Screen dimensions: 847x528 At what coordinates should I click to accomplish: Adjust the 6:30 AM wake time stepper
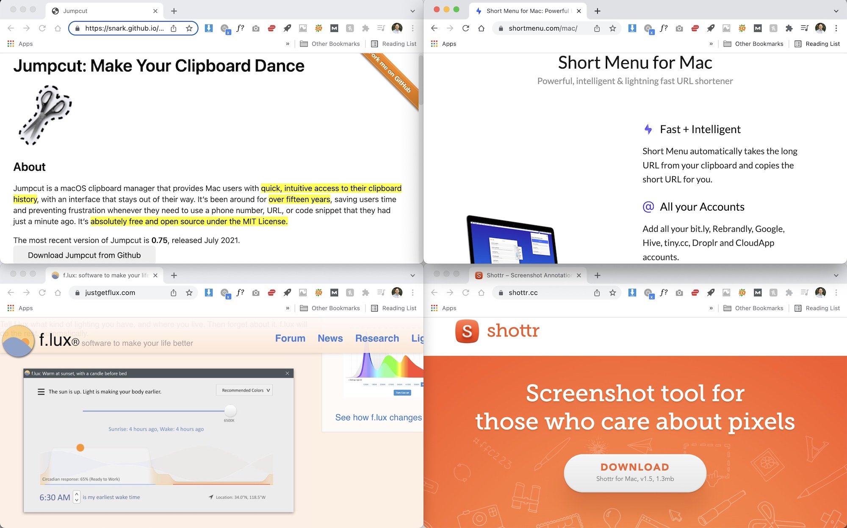point(77,497)
